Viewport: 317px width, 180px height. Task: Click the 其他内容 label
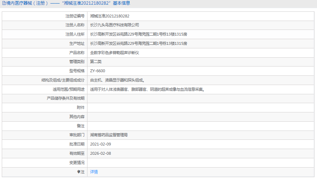77,117
